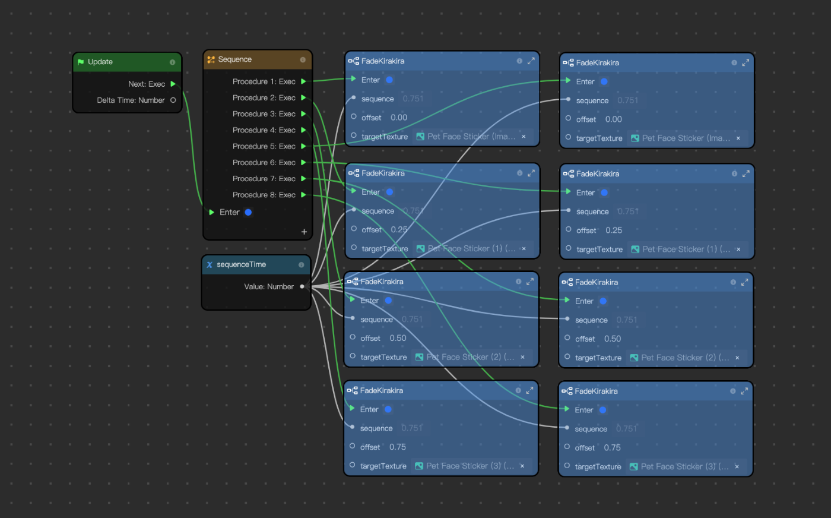The height and width of the screenshot is (518, 831).
Task: Click subgraph icon on right-column FadeKirakira with offset 0.75
Action: coord(567,391)
